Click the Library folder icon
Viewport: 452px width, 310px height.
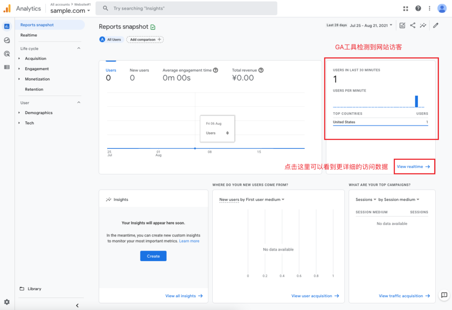22,289
